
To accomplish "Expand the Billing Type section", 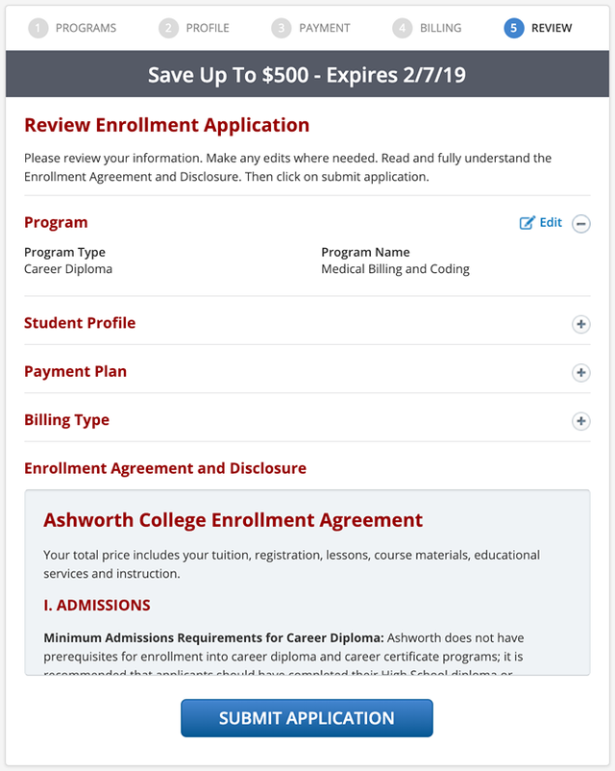I will pyautogui.click(x=581, y=421).
